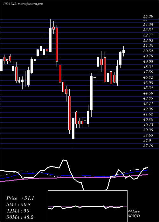Click the 49.79 price axis label
Viewport: 159px width, 222px height.
[x=148, y=56]
